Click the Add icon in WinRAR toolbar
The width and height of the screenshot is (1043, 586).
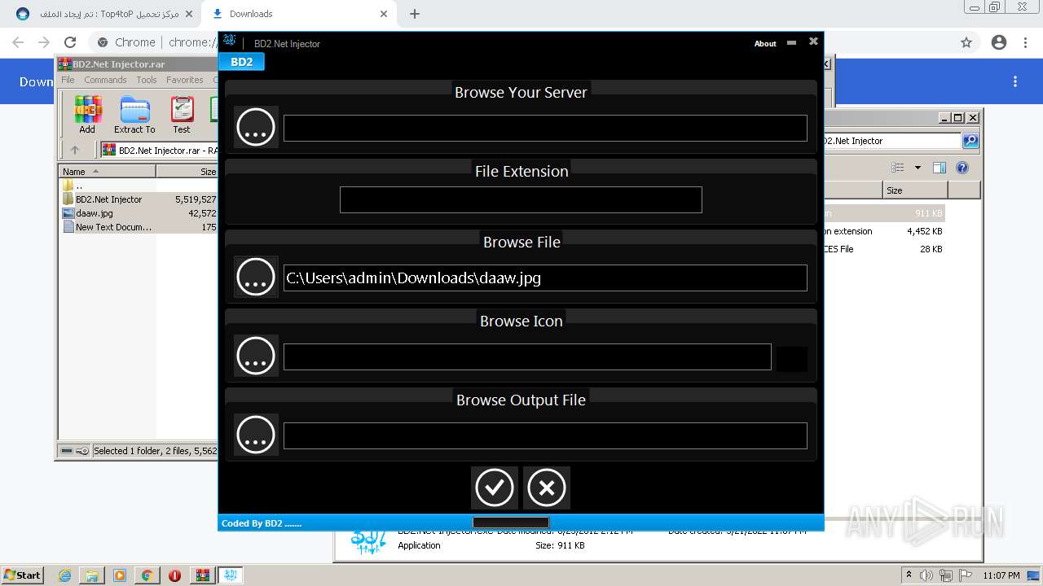pos(87,115)
